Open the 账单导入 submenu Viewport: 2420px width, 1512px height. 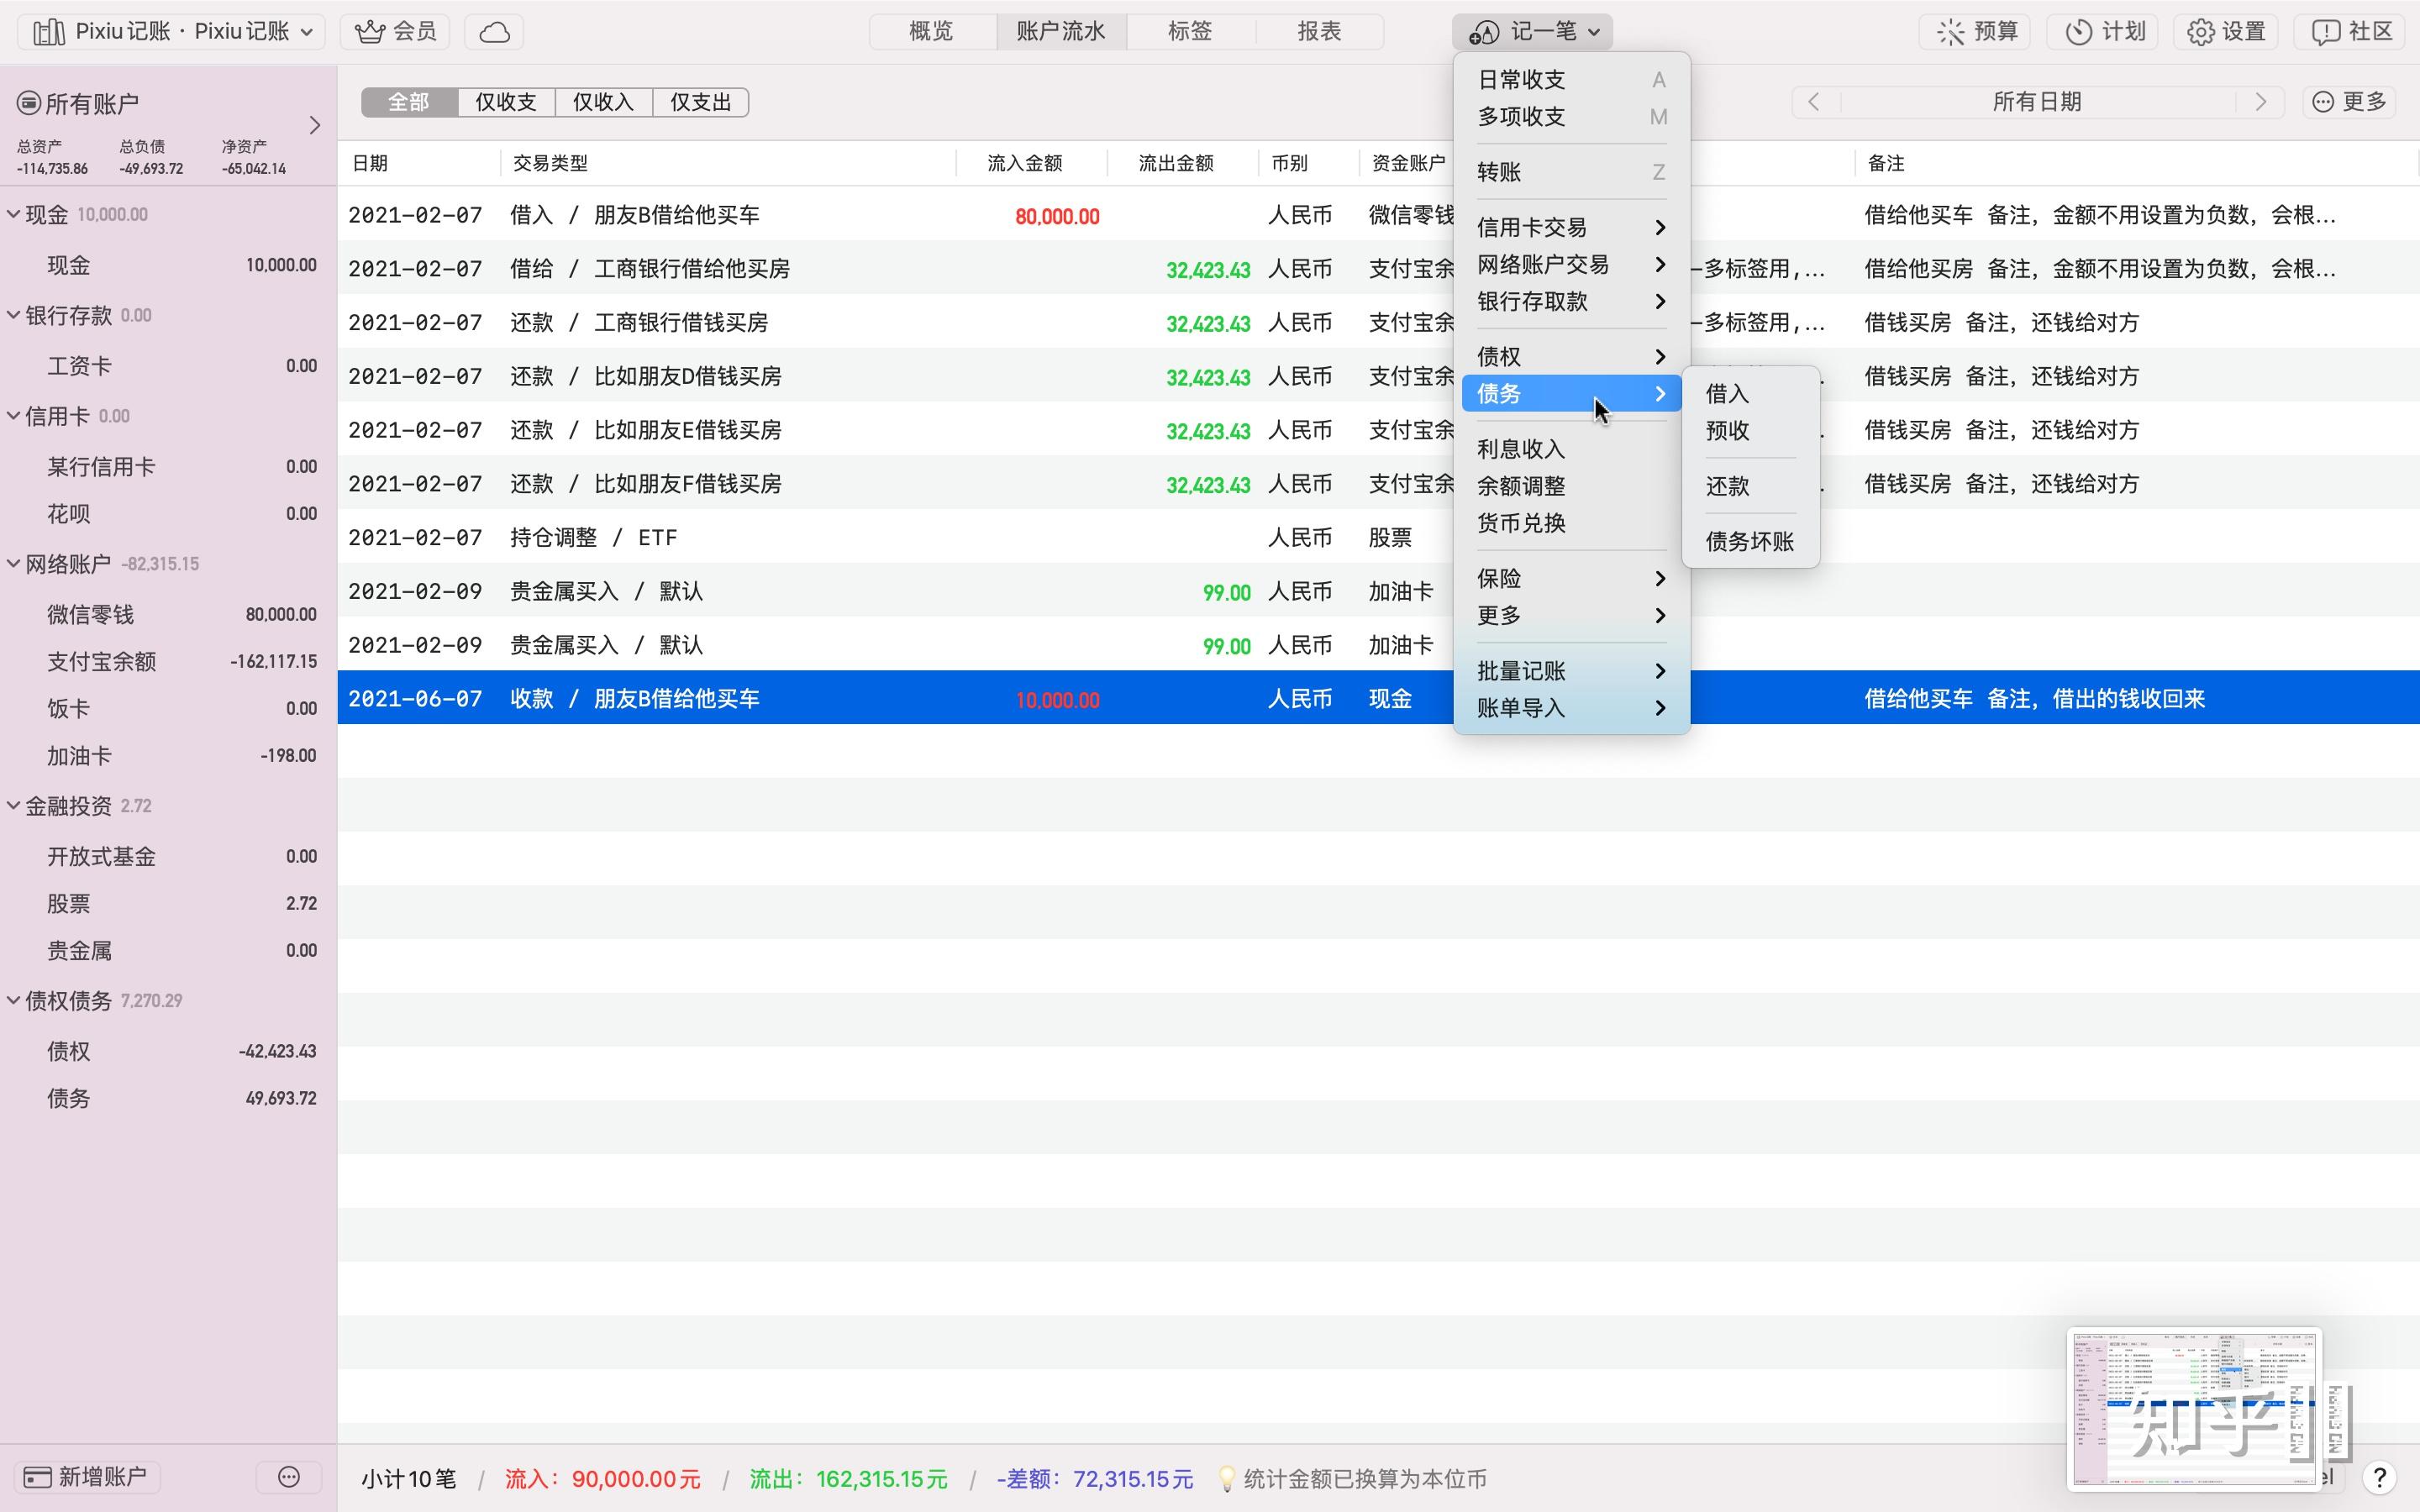click(1571, 709)
